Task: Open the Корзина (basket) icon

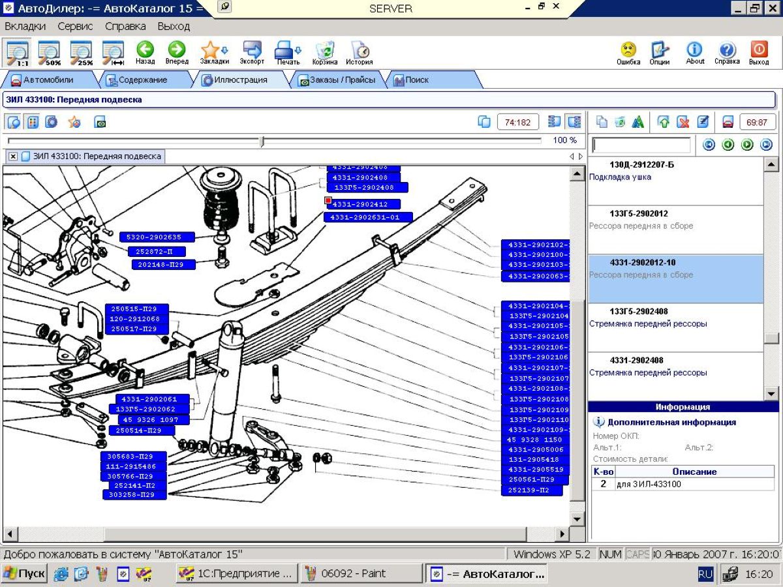Action: click(x=324, y=52)
